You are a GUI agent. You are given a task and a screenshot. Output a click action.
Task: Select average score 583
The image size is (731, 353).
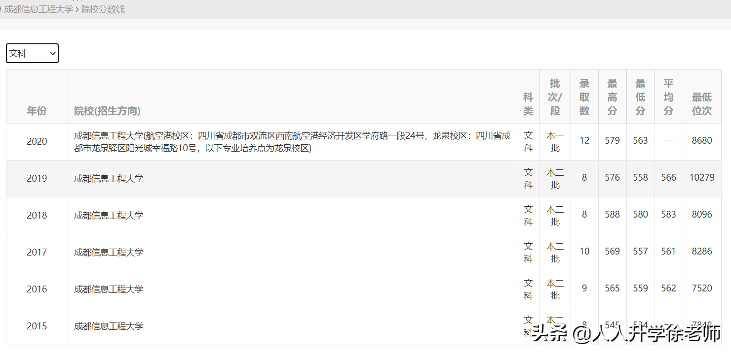point(668,214)
